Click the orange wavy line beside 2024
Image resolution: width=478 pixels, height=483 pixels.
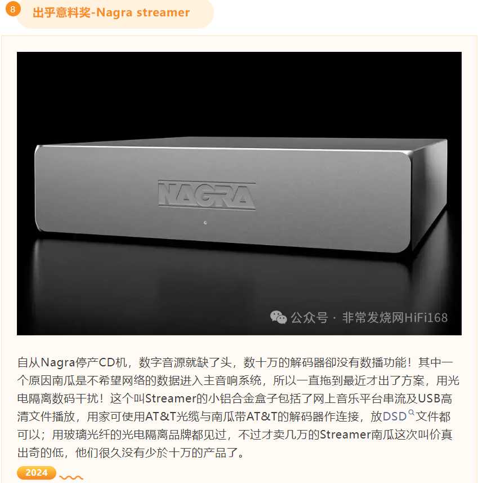[x=71, y=477]
